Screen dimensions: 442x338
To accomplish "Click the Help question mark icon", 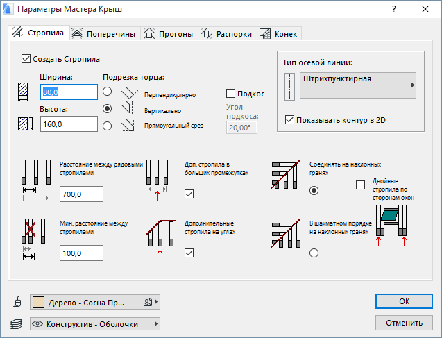I will point(393,10).
